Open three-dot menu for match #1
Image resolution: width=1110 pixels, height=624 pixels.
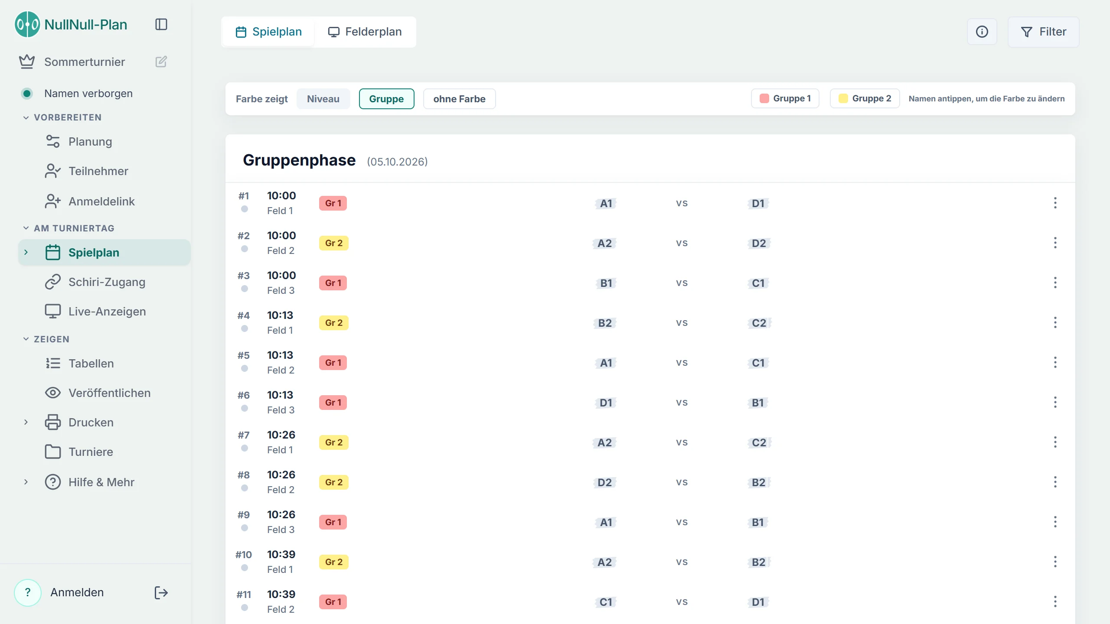tap(1055, 203)
